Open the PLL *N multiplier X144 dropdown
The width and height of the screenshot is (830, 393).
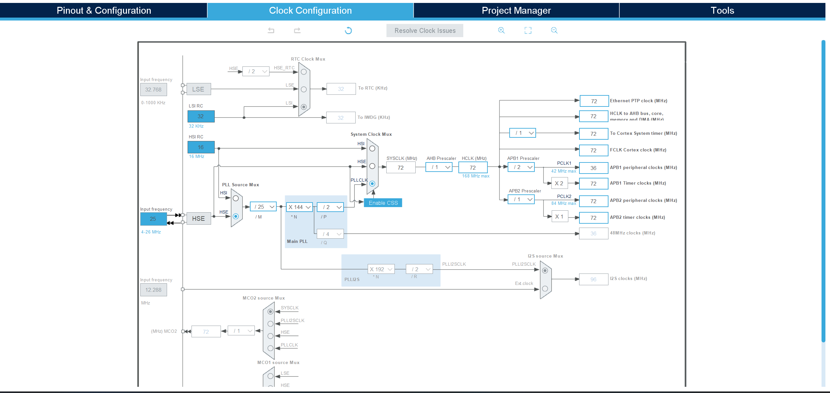(x=299, y=207)
